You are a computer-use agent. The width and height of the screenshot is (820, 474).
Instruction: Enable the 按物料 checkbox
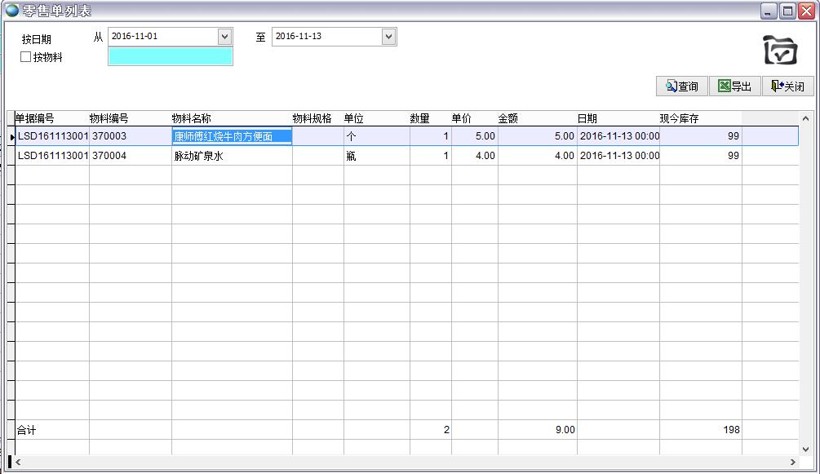(x=25, y=57)
